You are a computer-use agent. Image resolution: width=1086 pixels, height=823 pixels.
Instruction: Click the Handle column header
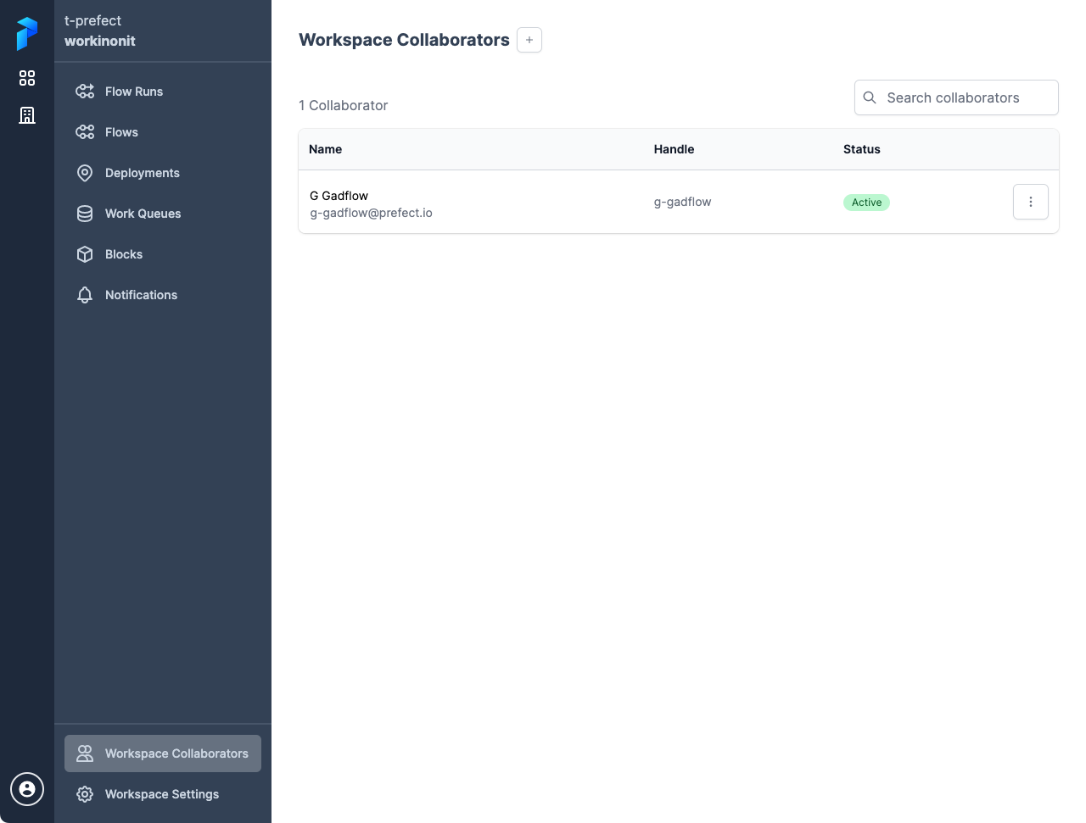pos(674,149)
